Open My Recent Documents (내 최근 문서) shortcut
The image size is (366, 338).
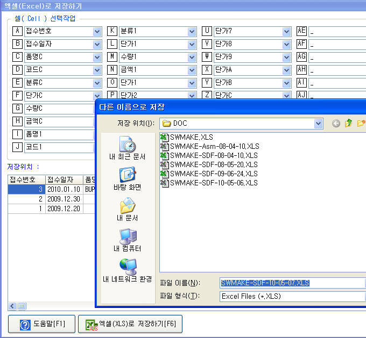[x=127, y=148]
